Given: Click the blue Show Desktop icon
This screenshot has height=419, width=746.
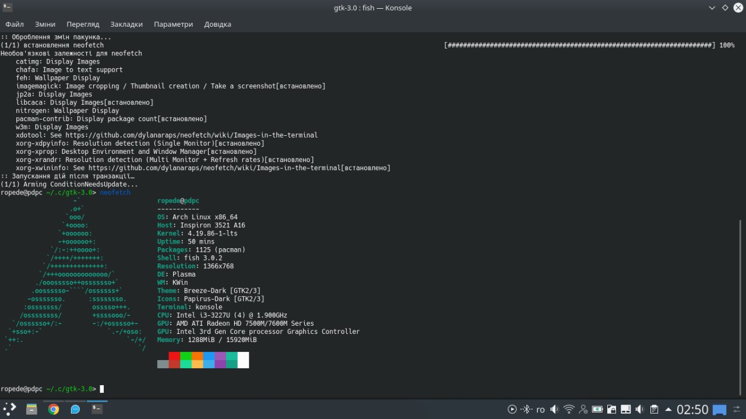Looking at the screenshot, I should tap(719, 410).
